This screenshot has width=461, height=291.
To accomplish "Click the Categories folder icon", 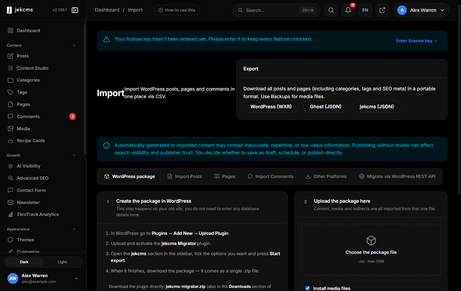I will 11,80.
